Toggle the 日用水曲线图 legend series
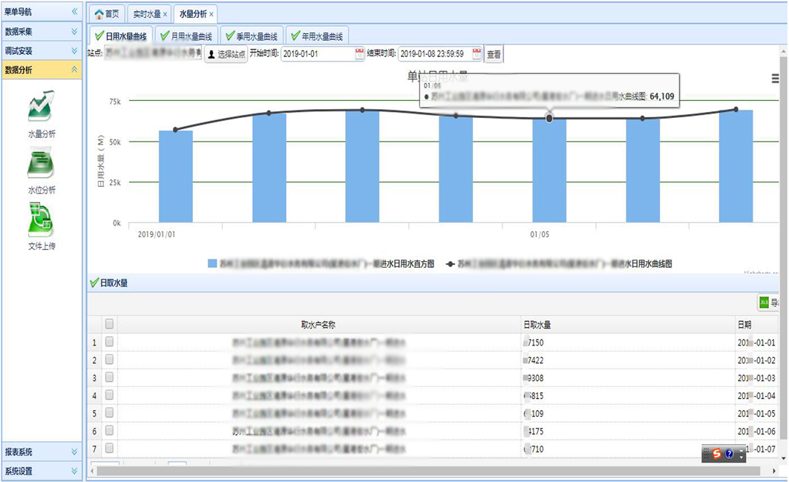 click(559, 263)
